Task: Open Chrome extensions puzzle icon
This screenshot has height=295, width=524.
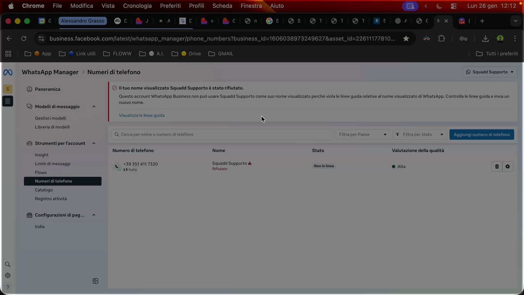Action: coord(441,39)
